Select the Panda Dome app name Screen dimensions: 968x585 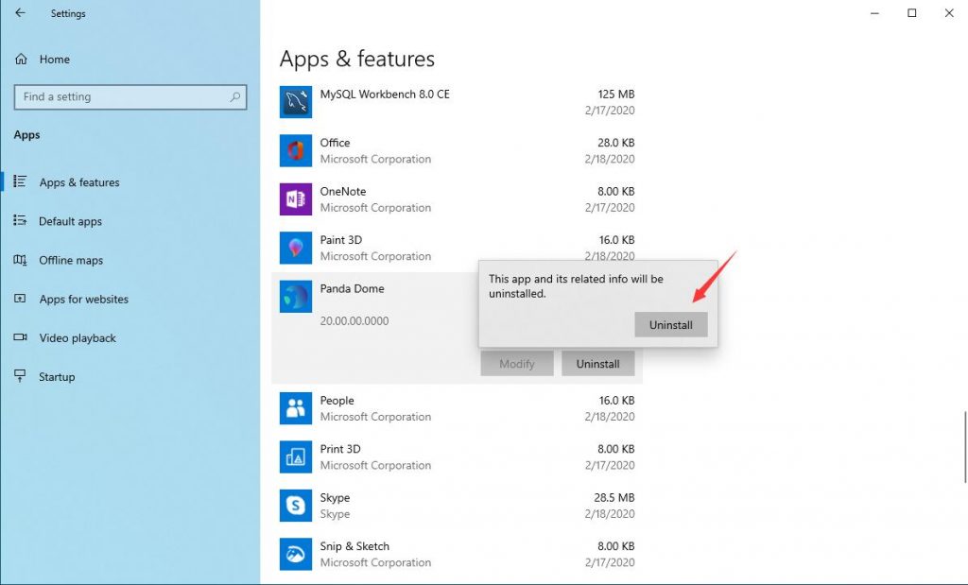tap(352, 288)
